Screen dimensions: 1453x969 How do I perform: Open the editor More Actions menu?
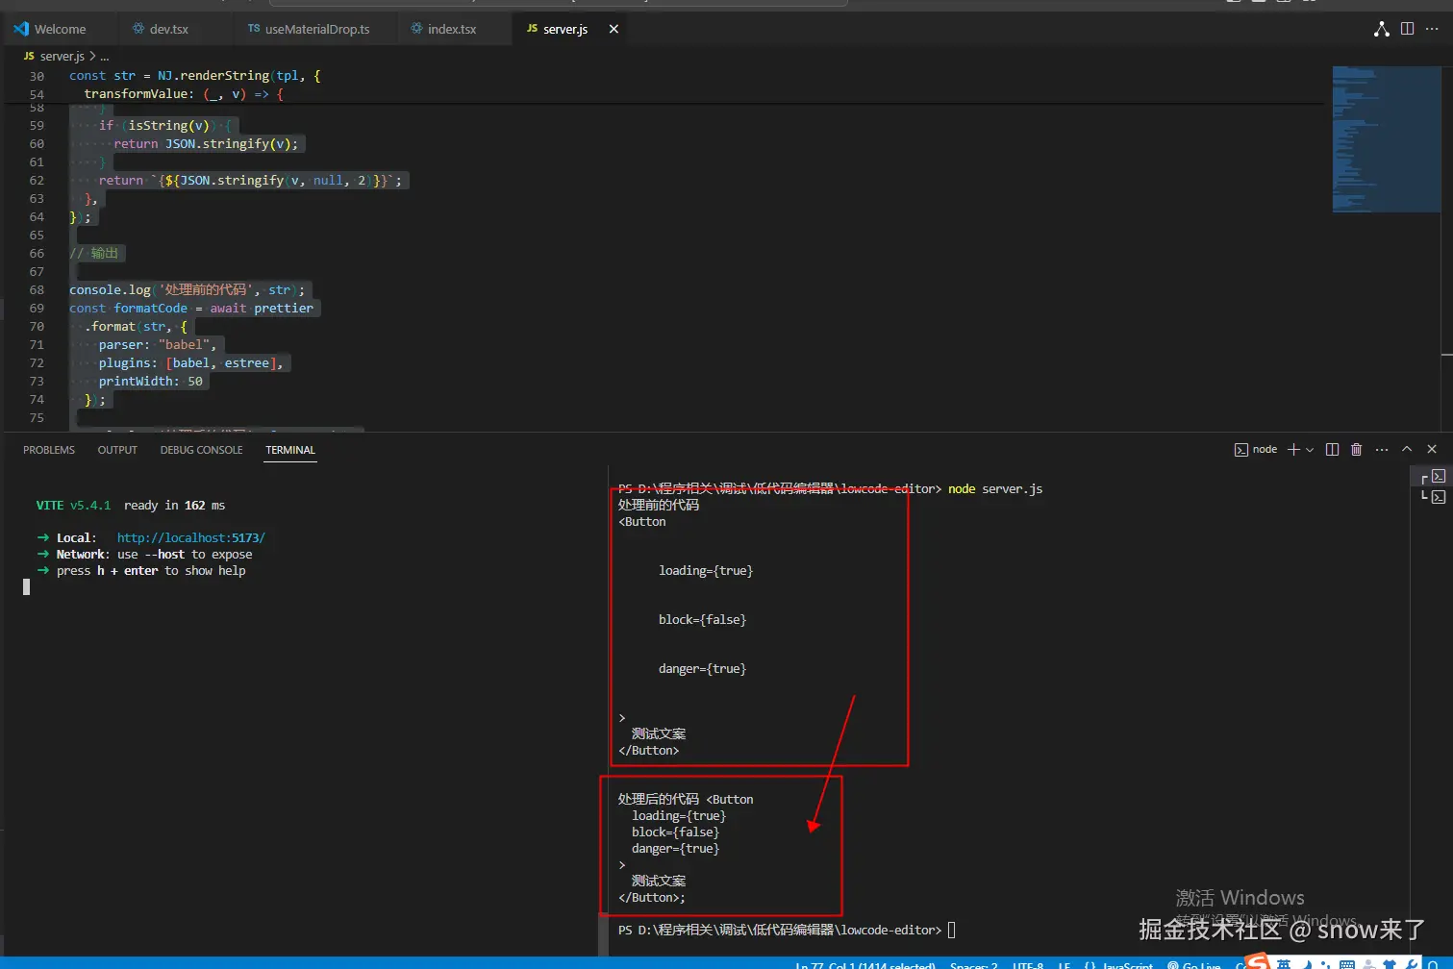pos(1432,29)
